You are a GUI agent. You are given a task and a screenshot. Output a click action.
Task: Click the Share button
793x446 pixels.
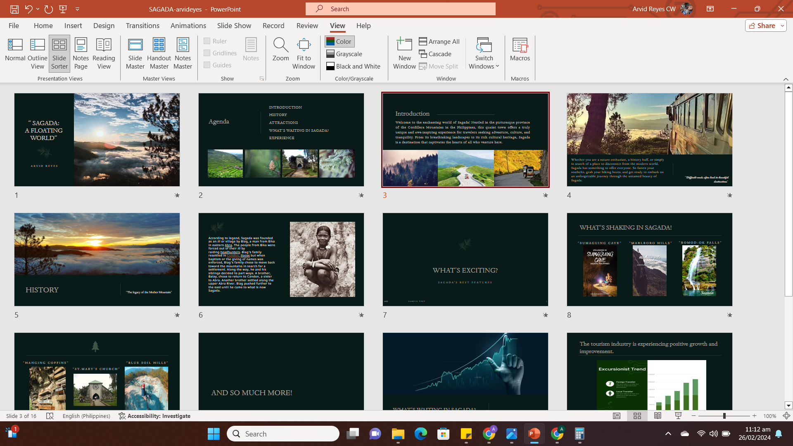pos(762,26)
